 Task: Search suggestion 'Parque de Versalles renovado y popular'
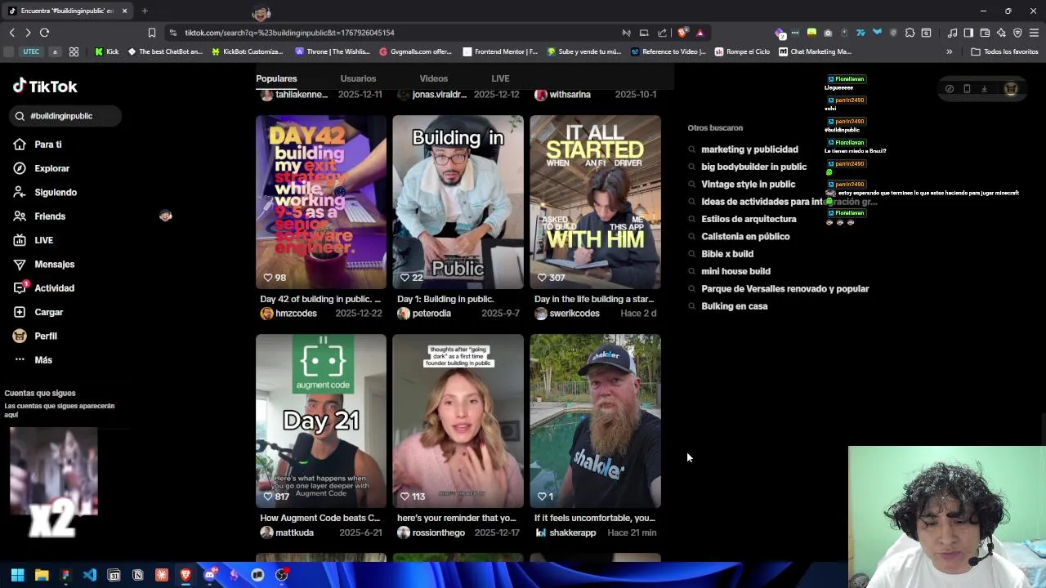784,289
